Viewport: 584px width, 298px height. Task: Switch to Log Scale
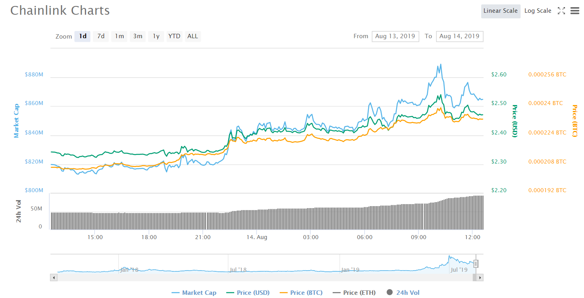tap(538, 11)
